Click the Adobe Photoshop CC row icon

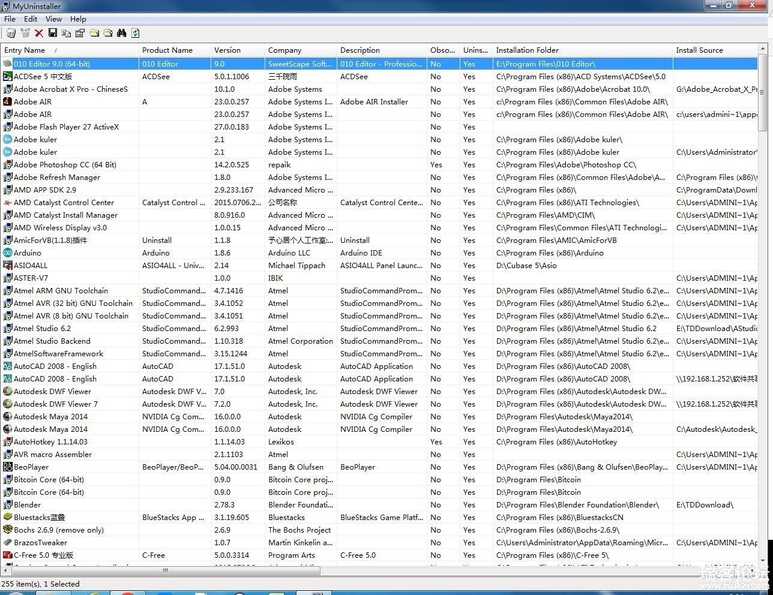(7, 164)
